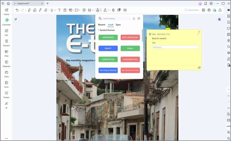This screenshot has width=231, height=141.
Task: Open the Home section in sidebar
Action: pos(6,12)
